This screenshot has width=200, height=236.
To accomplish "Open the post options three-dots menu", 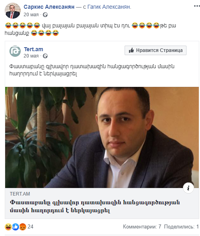I will point(197,6).
